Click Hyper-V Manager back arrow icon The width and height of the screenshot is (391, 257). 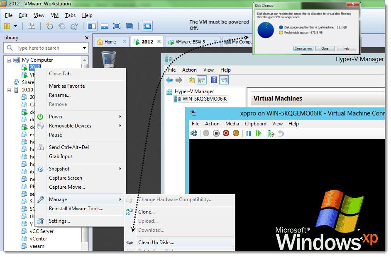coord(170,80)
